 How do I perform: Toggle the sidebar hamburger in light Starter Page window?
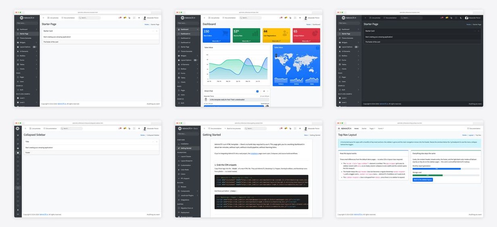point(43,18)
